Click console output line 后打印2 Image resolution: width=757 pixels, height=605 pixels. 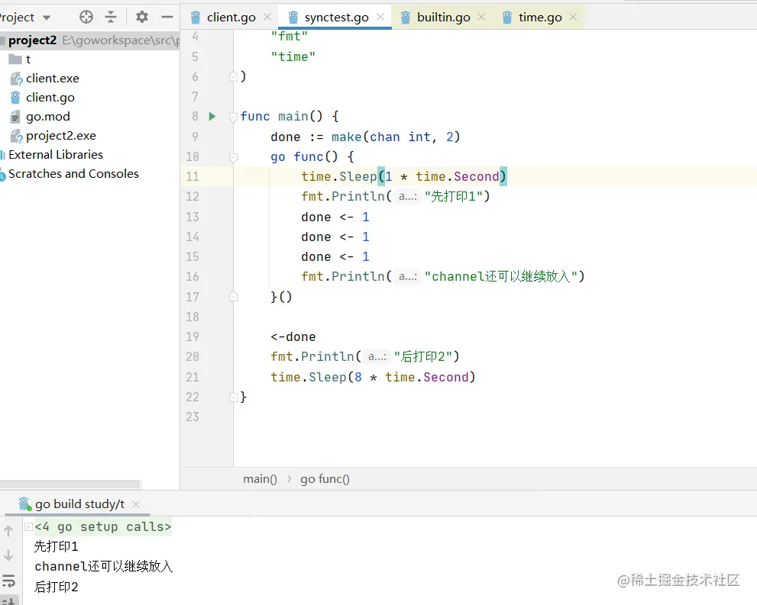56,587
